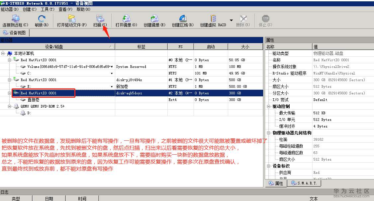
Task: Collapse the Drive Control property group
Action: pyautogui.click(x=268, y=106)
